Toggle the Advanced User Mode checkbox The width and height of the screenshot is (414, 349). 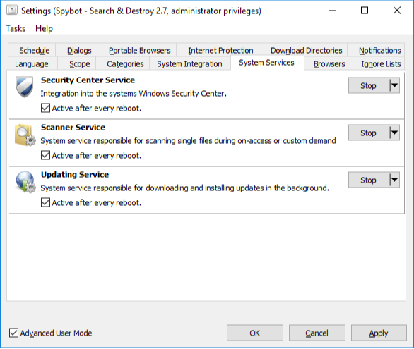point(13,333)
